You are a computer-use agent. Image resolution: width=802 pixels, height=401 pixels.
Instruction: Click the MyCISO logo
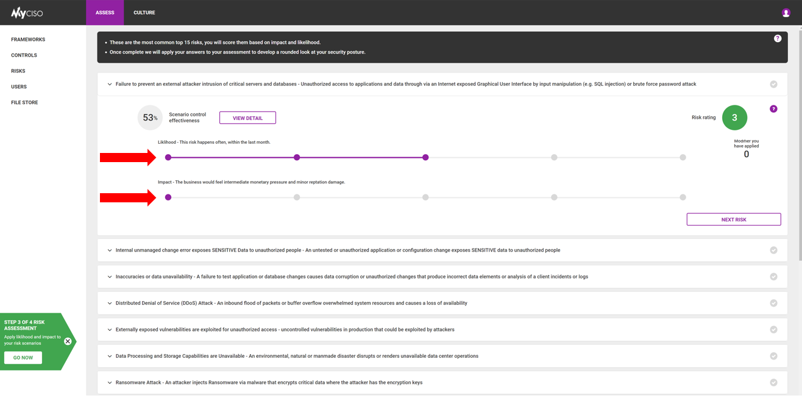pyautogui.click(x=27, y=12)
